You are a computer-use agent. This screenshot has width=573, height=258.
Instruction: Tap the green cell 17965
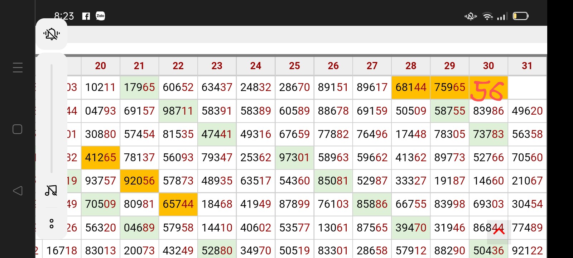pos(139,87)
